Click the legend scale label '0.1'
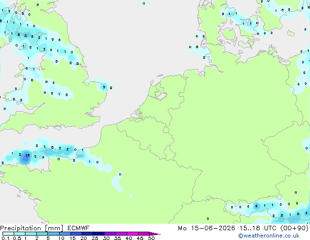Screen dimensions: 310x240 [5, 238]
